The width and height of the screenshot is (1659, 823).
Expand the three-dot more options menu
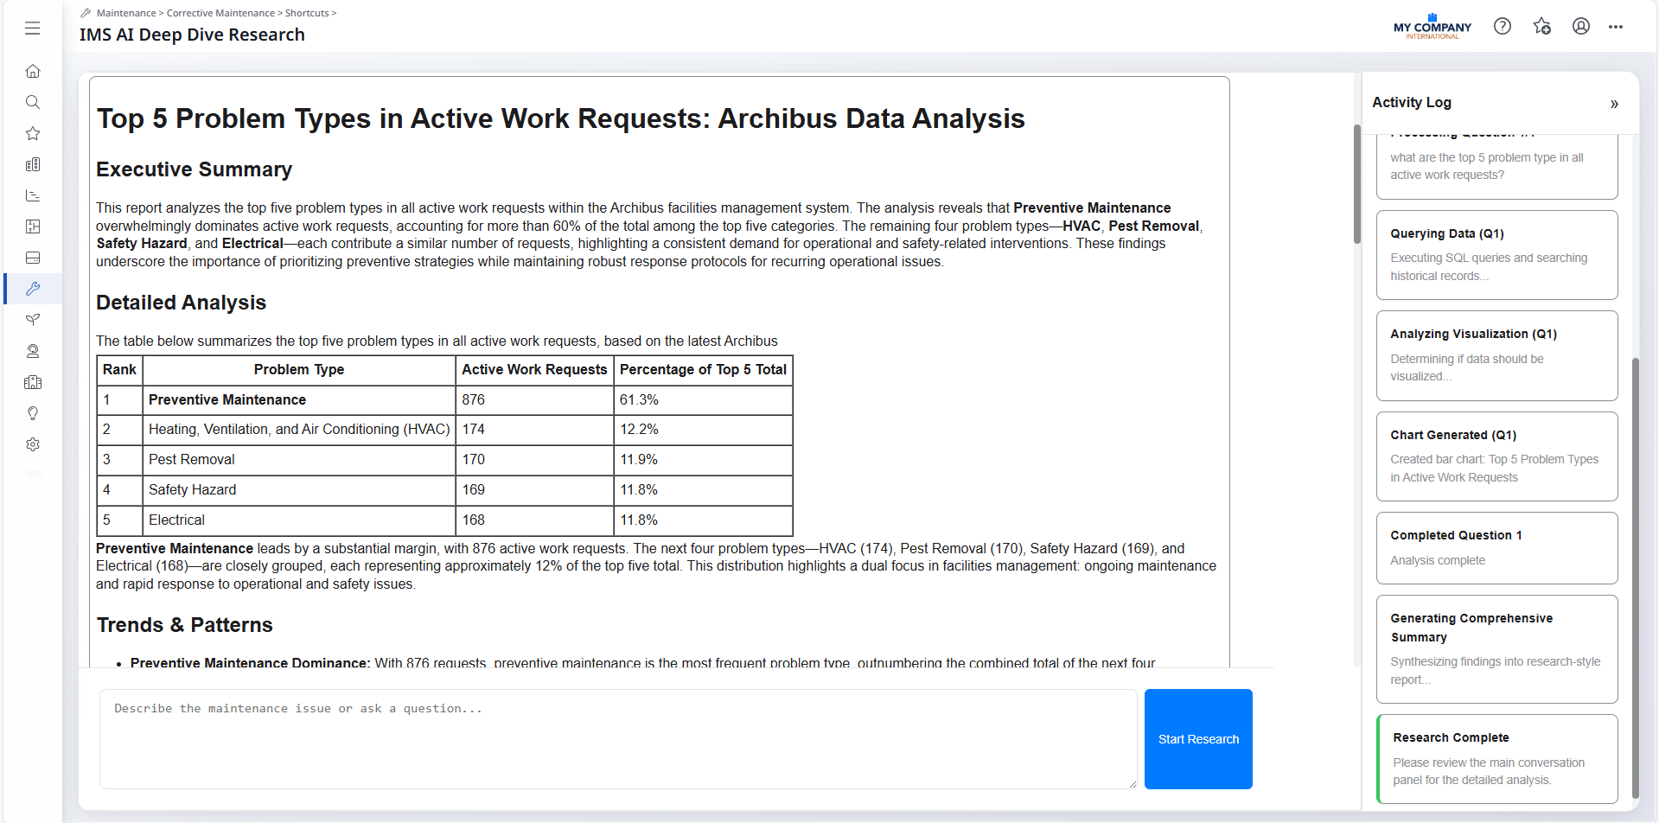pyautogui.click(x=1615, y=27)
